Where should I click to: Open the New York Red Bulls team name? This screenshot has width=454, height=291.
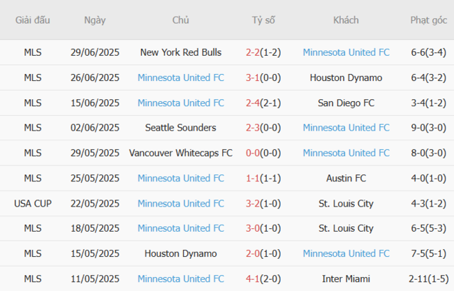[181, 52]
